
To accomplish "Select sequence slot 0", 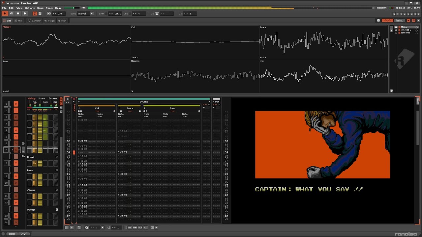I will 6,104.
